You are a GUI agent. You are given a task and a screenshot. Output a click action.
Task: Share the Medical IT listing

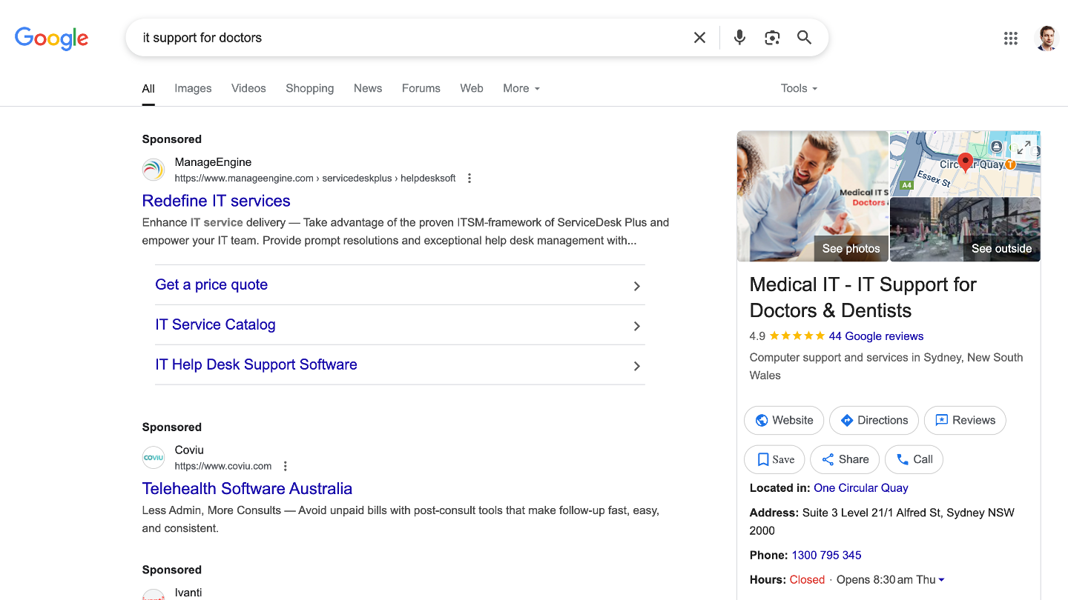[x=845, y=459]
